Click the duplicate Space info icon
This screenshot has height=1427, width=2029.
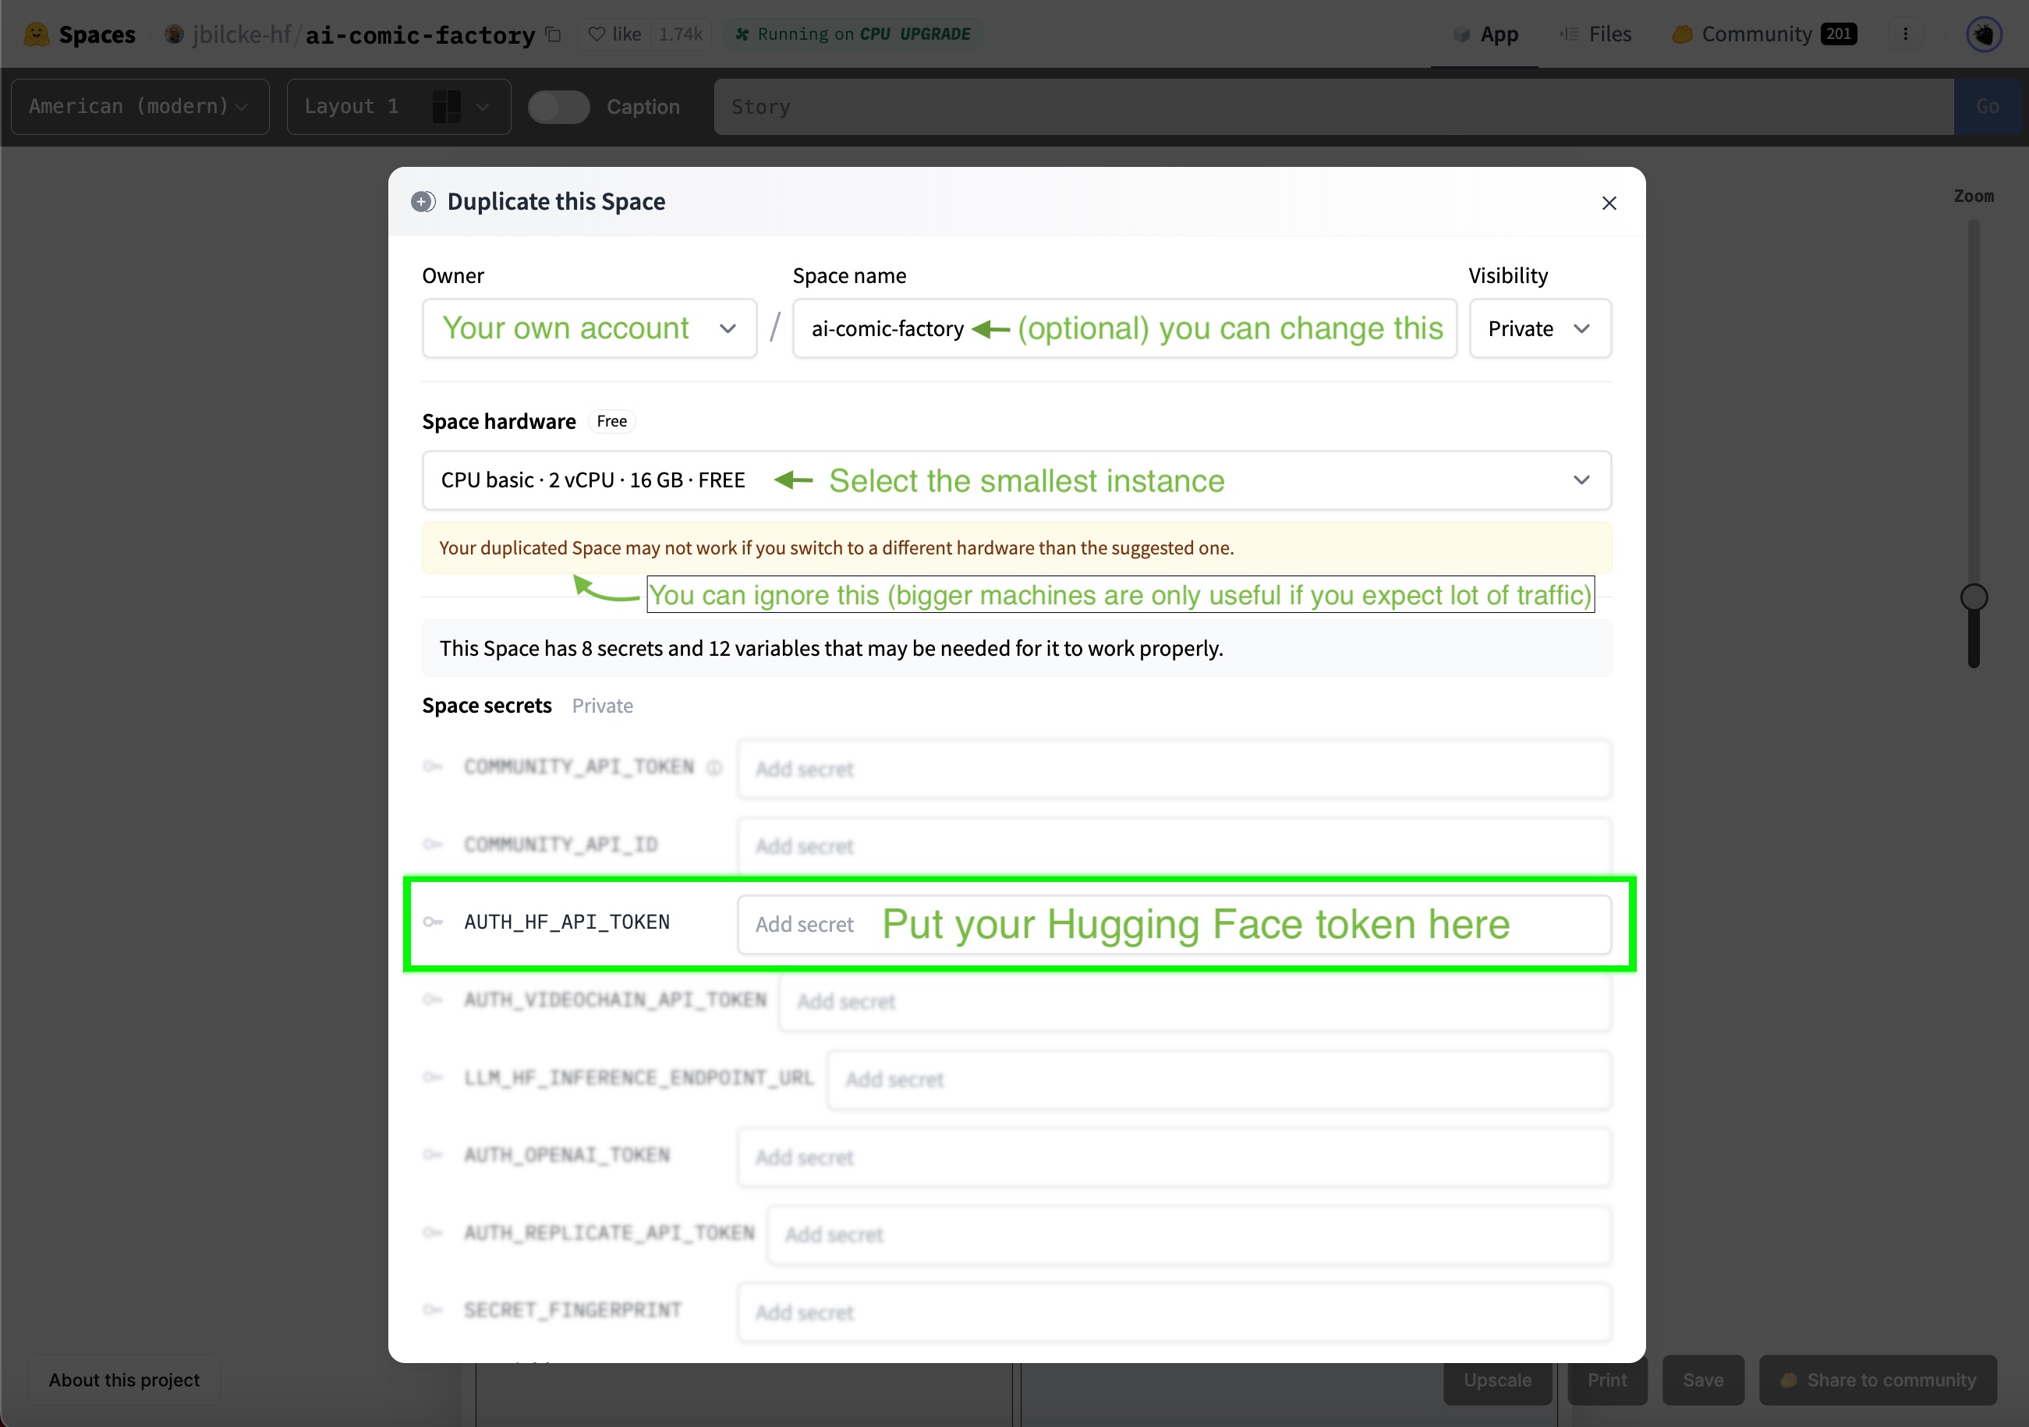pyautogui.click(x=423, y=200)
